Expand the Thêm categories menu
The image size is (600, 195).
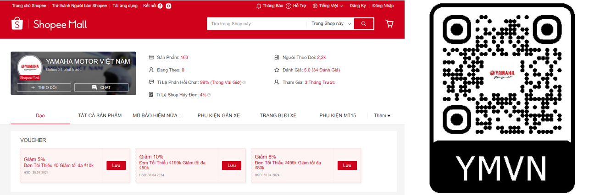click(x=382, y=116)
